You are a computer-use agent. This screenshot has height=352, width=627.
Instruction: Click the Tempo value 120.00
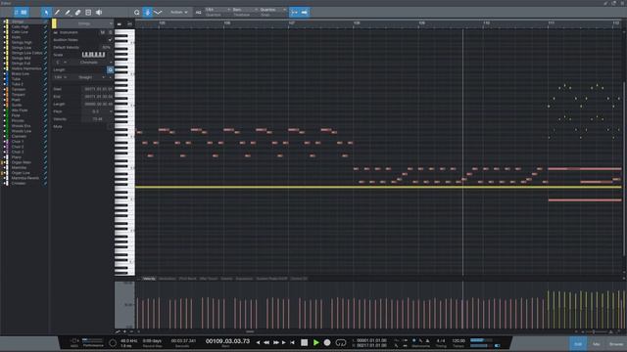pyautogui.click(x=458, y=341)
